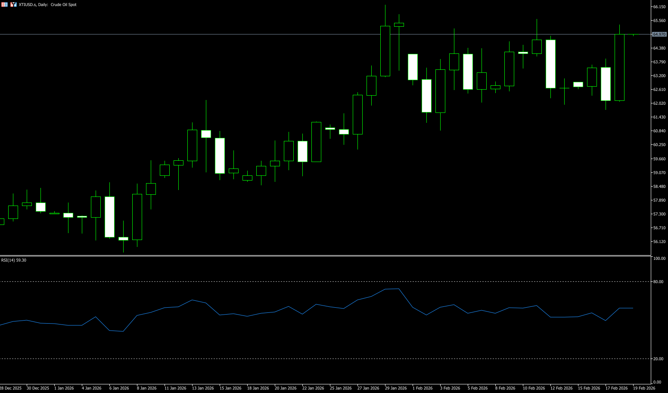Click the 64.970 current price tag
The width and height of the screenshot is (668, 393).
coord(659,34)
